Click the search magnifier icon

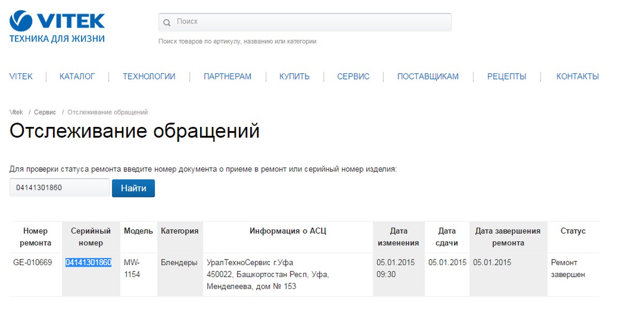pyautogui.click(x=167, y=23)
